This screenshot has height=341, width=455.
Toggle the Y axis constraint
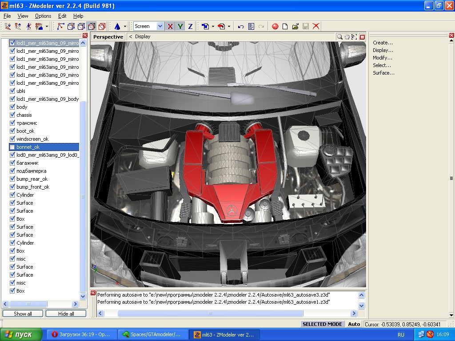(x=180, y=26)
